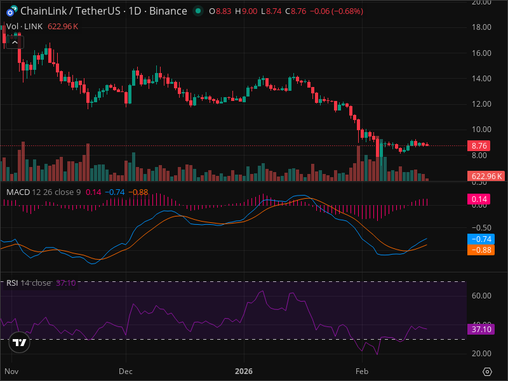This screenshot has height=381, width=508.
Task: Click the red 8.76 current price label
Action: click(x=479, y=146)
